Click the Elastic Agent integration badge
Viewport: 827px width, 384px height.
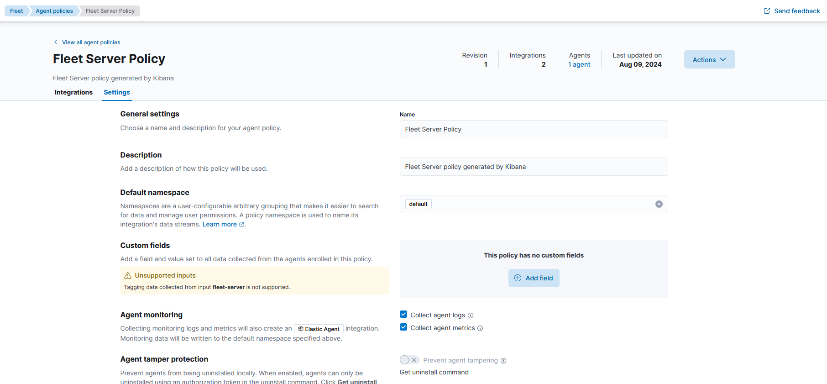[x=319, y=329]
